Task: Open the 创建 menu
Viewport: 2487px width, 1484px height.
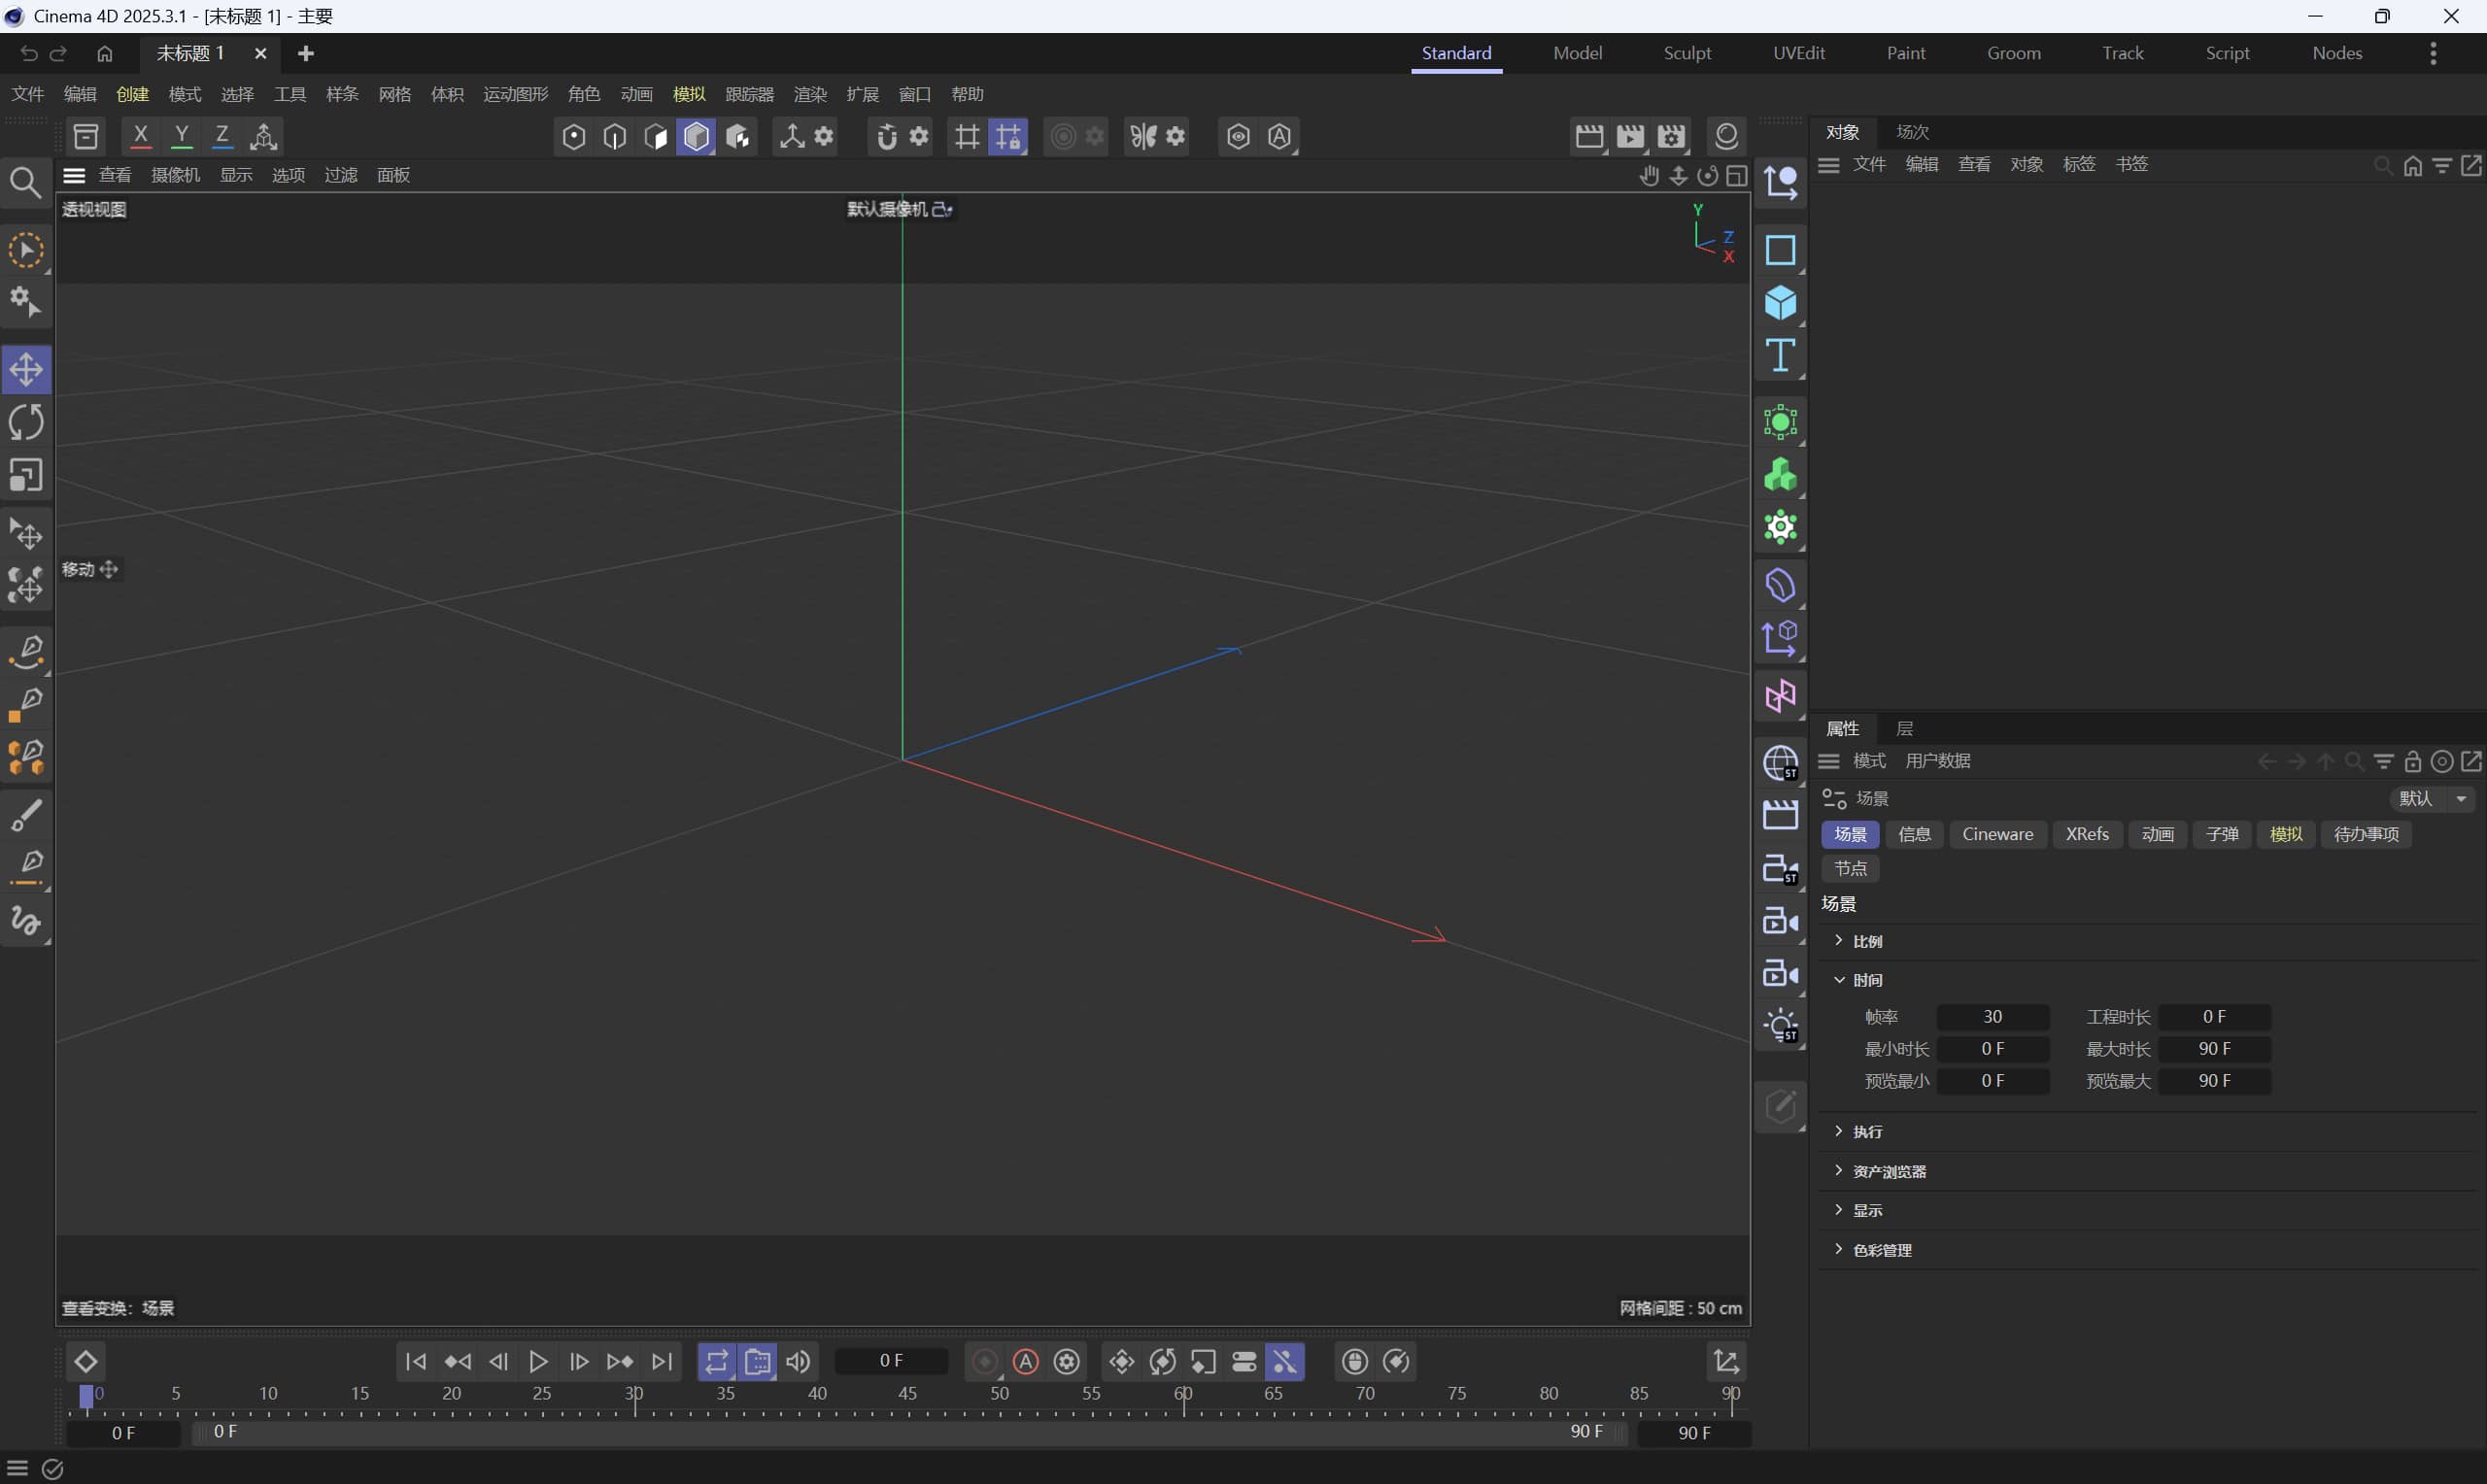Action: 132,94
